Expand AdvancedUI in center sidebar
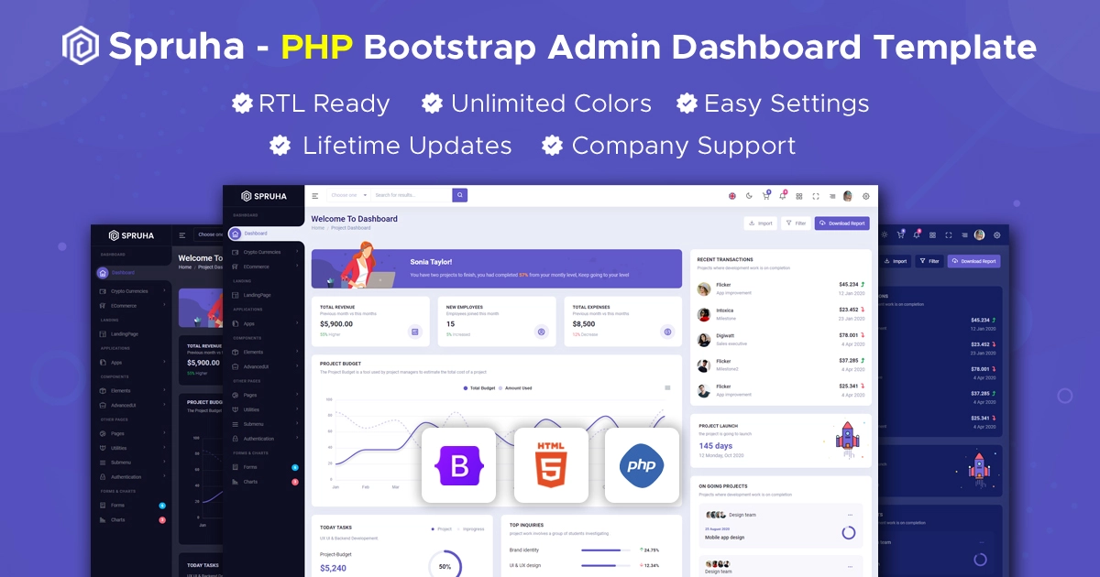Screen dimensions: 1100x577 (266, 366)
